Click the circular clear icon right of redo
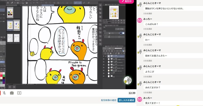The image size is (203, 106). [46, 3]
